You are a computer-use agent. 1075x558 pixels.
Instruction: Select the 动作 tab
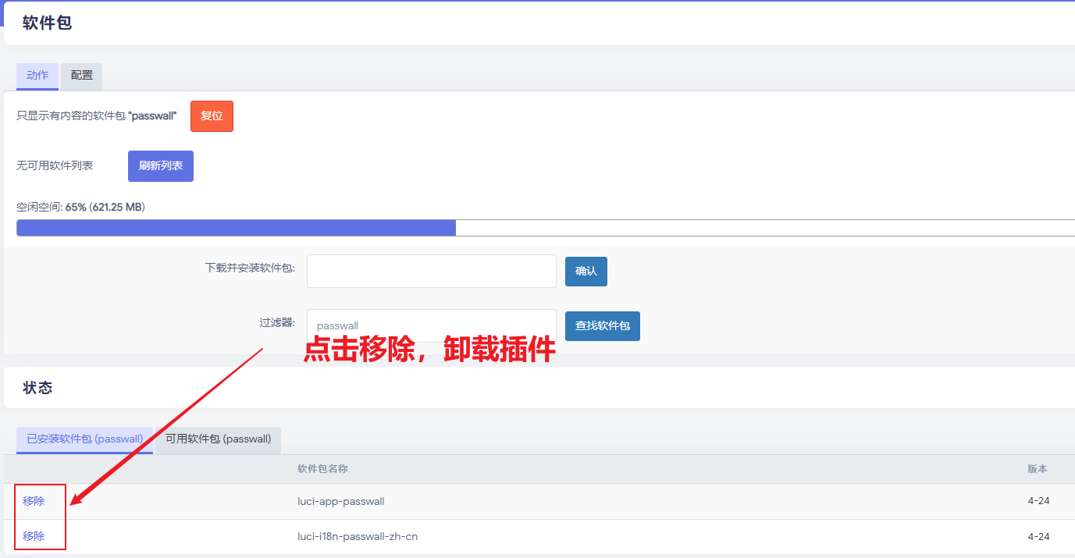[37, 76]
